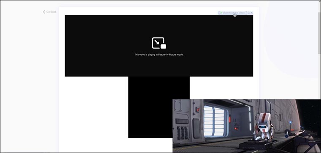Viewport: 321px width, 153px height.
Task: Click the green play icon on download bar
Action: pyautogui.click(x=221, y=13)
